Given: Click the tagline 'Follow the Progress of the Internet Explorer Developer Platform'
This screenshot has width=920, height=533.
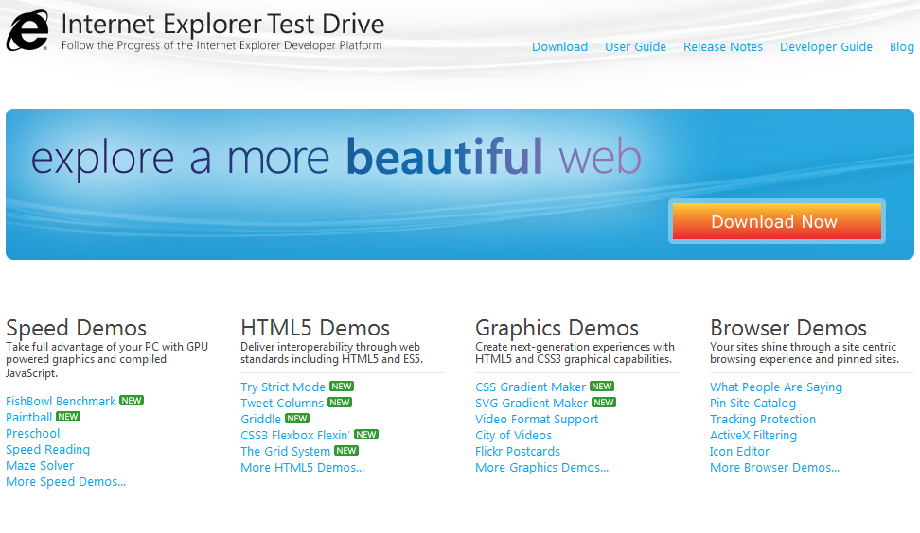Looking at the screenshot, I should pyautogui.click(x=221, y=45).
